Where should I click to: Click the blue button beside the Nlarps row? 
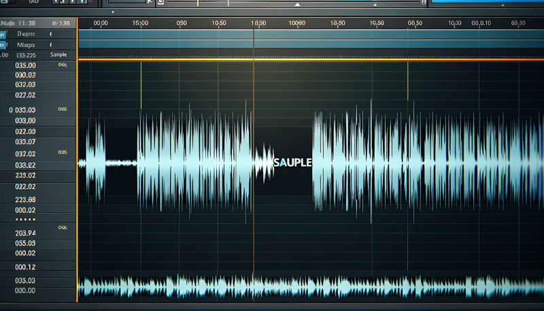click(x=3, y=44)
